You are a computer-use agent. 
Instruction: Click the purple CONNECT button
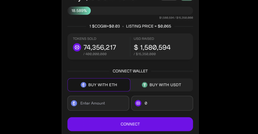[130, 124]
